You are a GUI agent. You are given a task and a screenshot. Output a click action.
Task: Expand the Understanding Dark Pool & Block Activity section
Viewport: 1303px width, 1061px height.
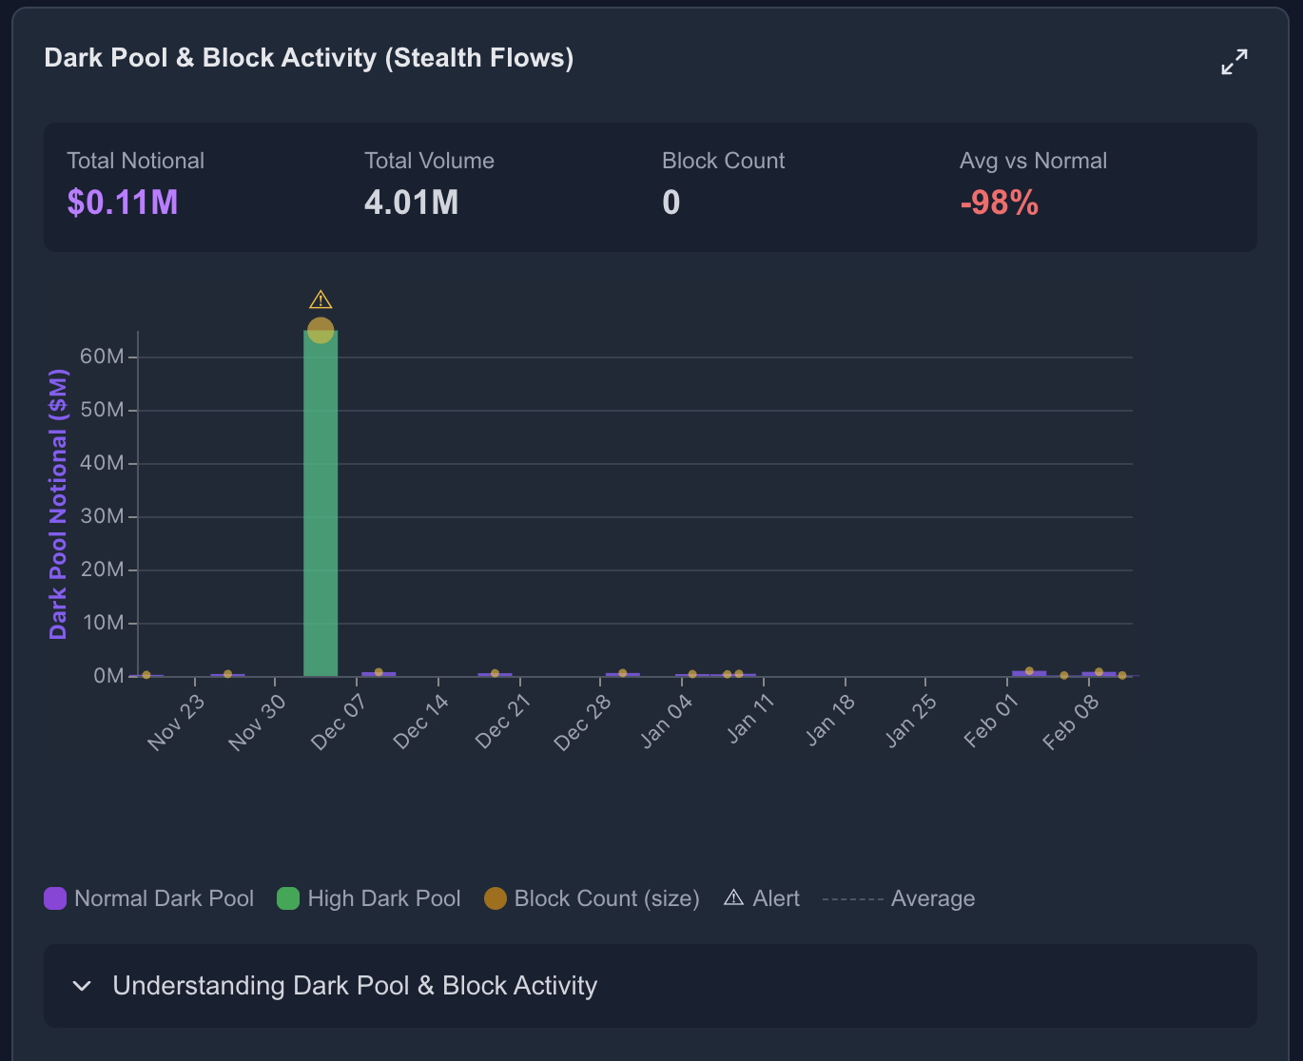click(x=355, y=986)
